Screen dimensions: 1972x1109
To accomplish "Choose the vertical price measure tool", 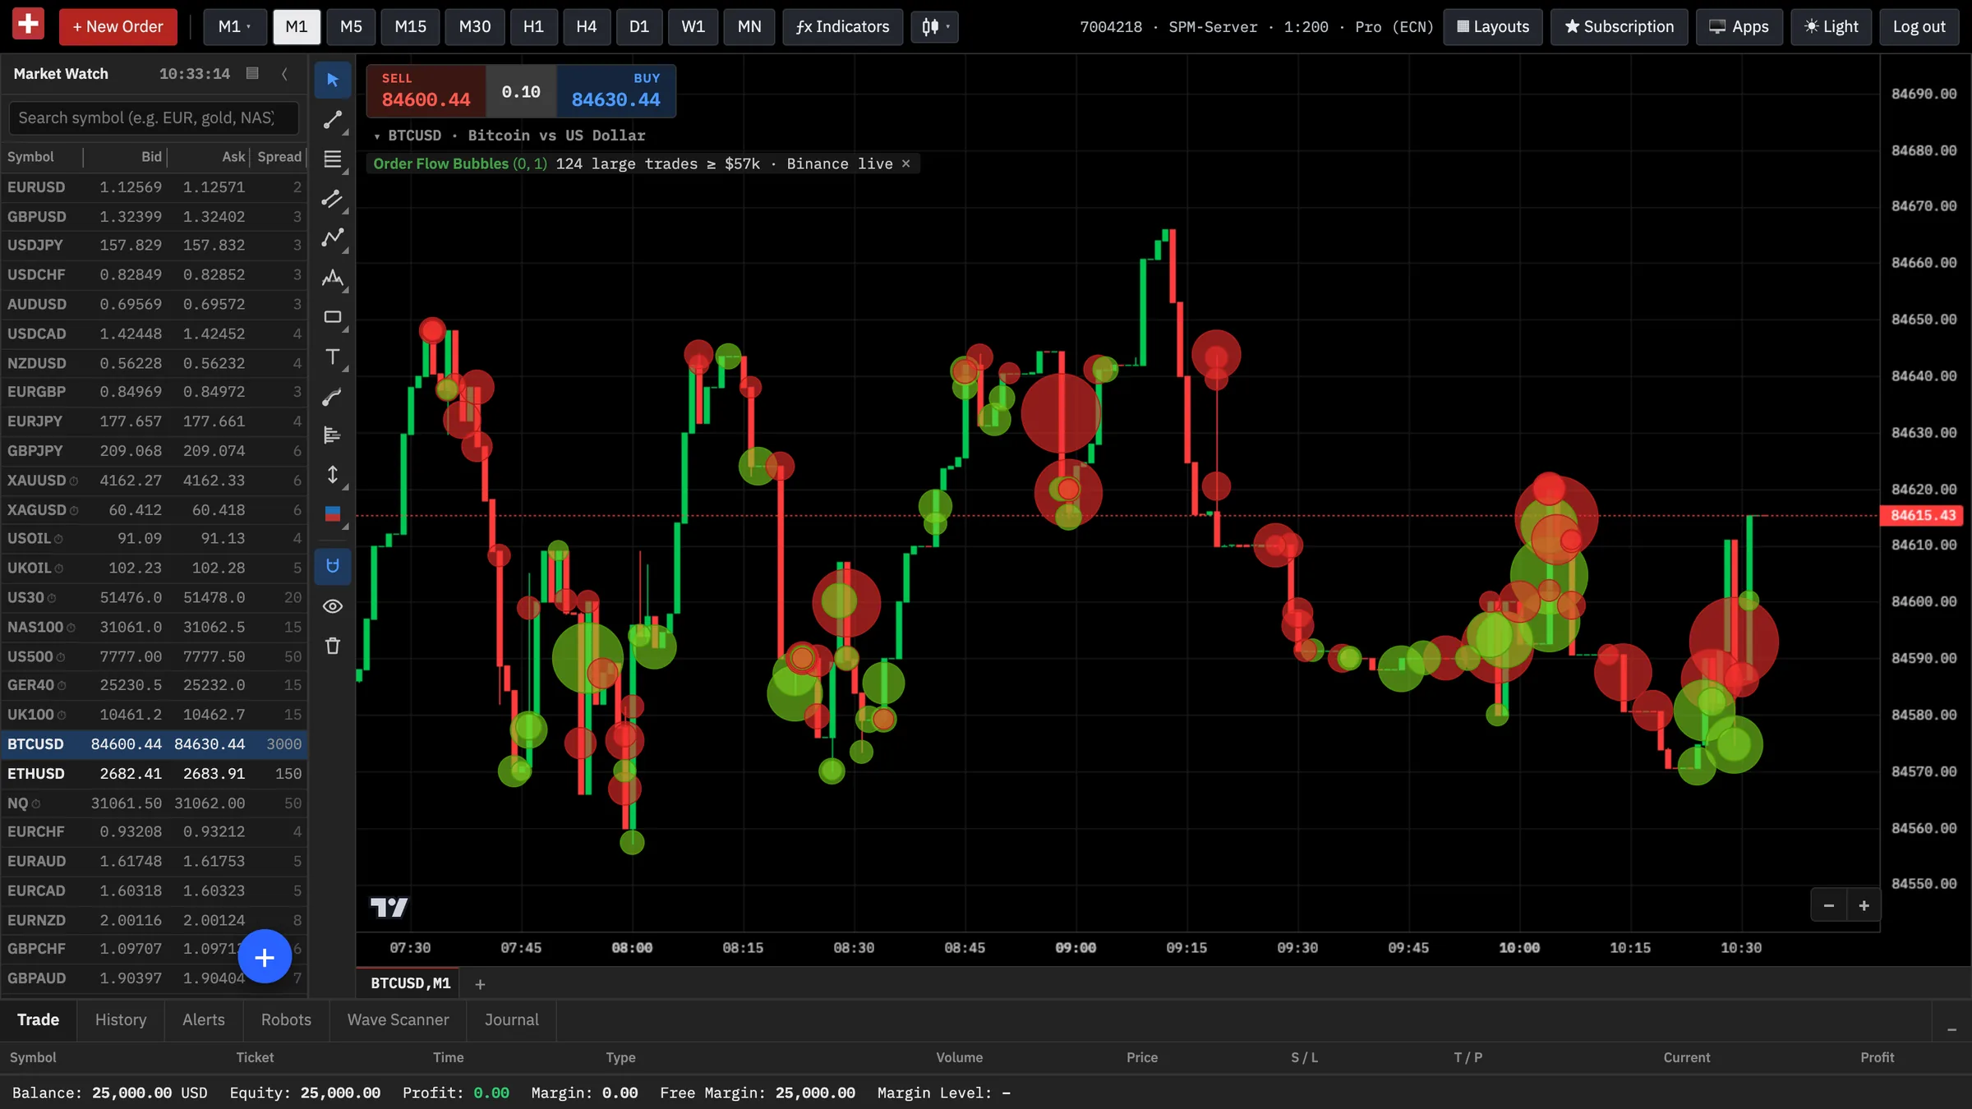I will [332, 475].
